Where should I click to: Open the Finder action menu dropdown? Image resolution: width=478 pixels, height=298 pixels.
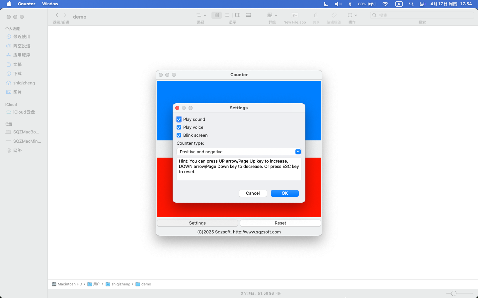click(352, 15)
